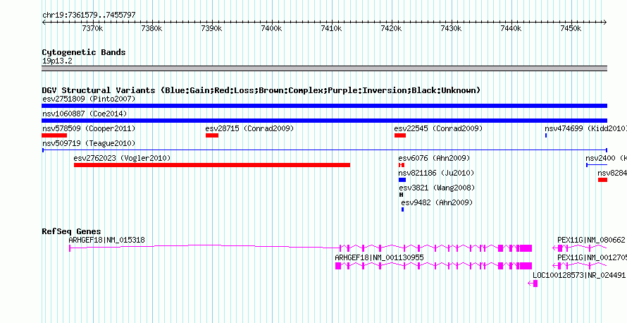627x323 pixels.
Task: Click the nsv474699 (Kidd2010) small blue marker
Action: pyautogui.click(x=546, y=135)
